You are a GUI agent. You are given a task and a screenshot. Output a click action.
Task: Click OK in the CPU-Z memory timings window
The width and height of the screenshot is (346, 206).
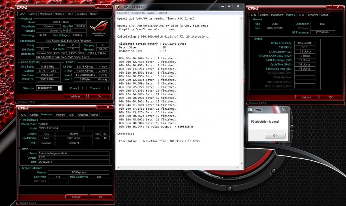click(331, 97)
